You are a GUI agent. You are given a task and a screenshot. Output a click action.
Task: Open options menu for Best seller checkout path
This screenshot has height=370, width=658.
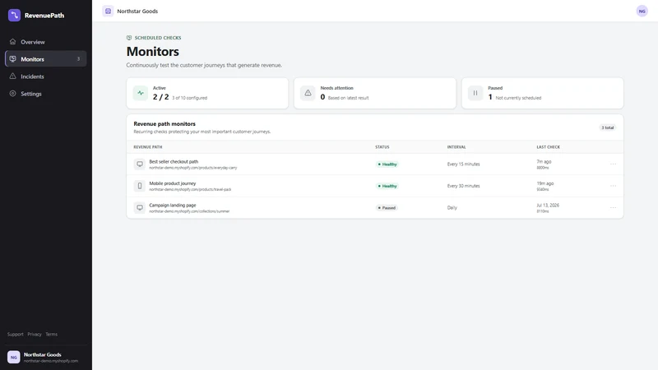click(613, 164)
